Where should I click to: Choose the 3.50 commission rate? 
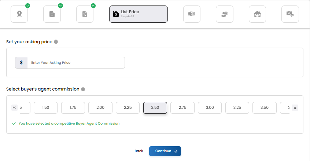[265, 108]
